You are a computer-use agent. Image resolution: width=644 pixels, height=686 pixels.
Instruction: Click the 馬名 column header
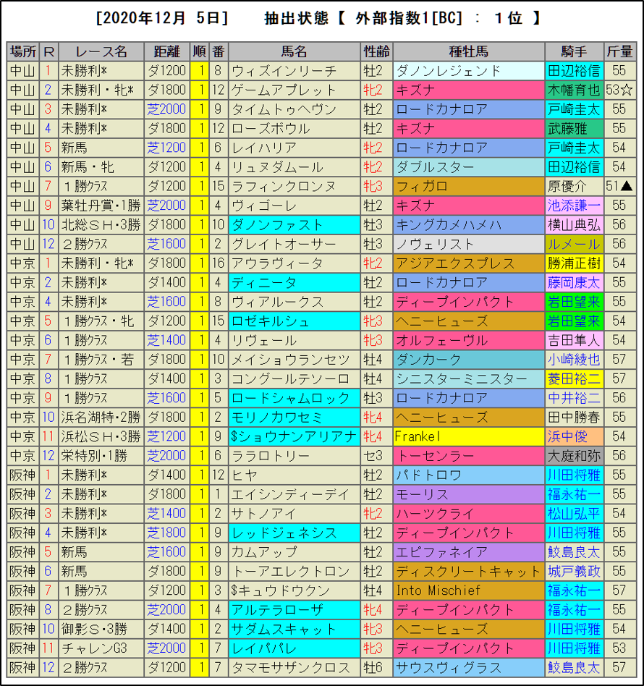point(294,51)
